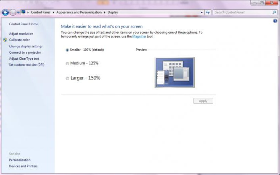Go to Appearance and Personalization breadcrumb
Image resolution: width=280 pixels, height=175 pixels.
click(79, 12)
